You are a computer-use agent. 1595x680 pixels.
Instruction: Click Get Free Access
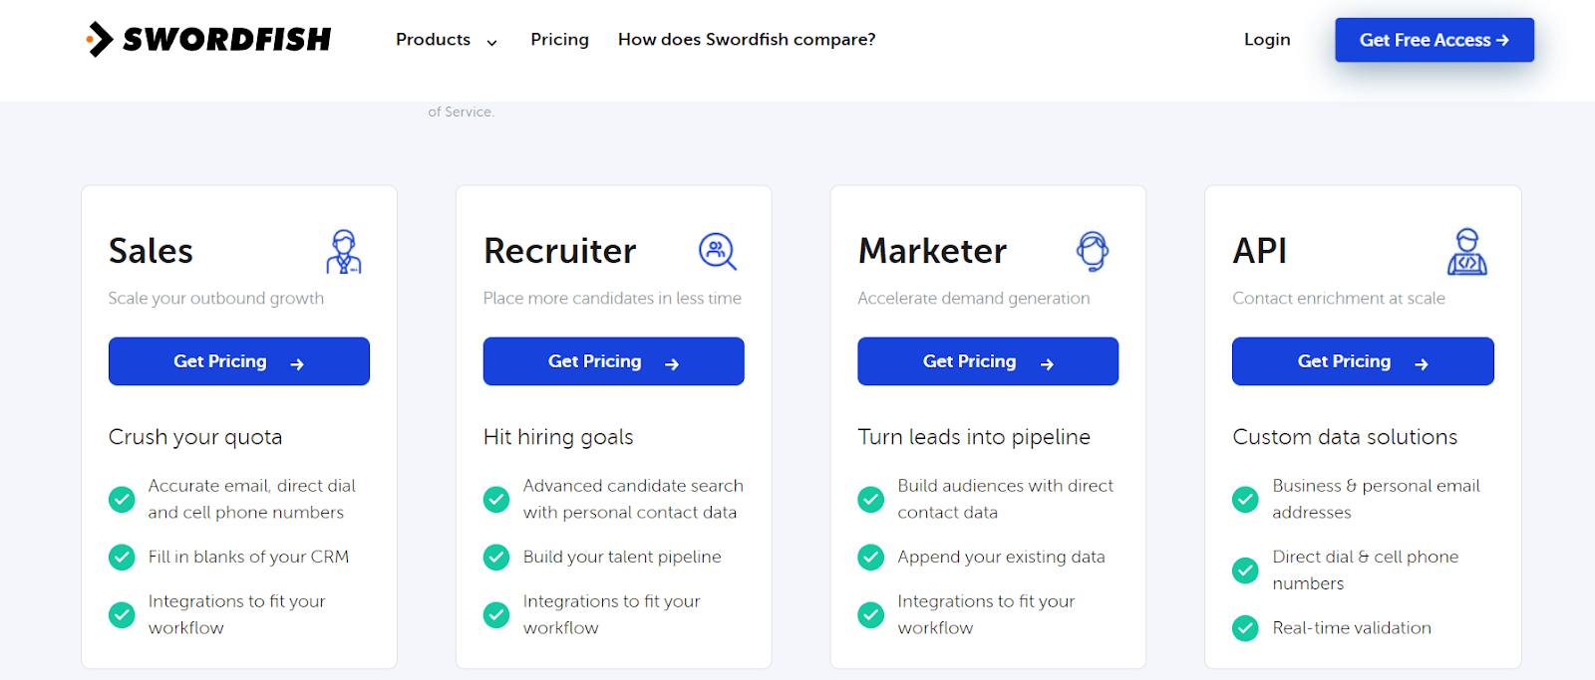[1434, 40]
